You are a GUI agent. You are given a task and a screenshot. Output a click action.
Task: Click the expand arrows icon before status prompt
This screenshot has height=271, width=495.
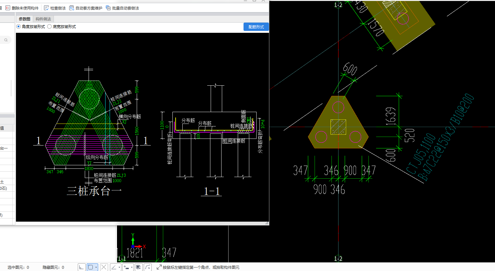tap(159, 267)
